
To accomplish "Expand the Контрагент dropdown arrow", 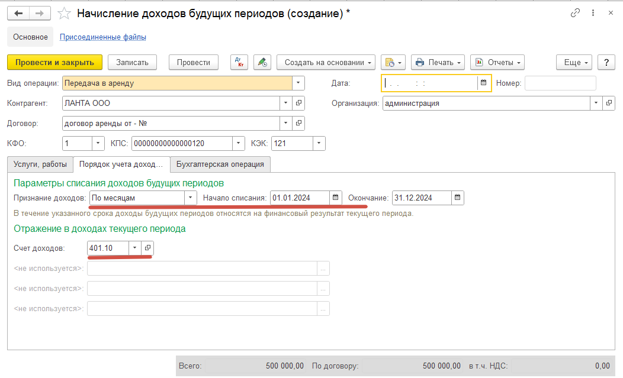I will coord(285,104).
